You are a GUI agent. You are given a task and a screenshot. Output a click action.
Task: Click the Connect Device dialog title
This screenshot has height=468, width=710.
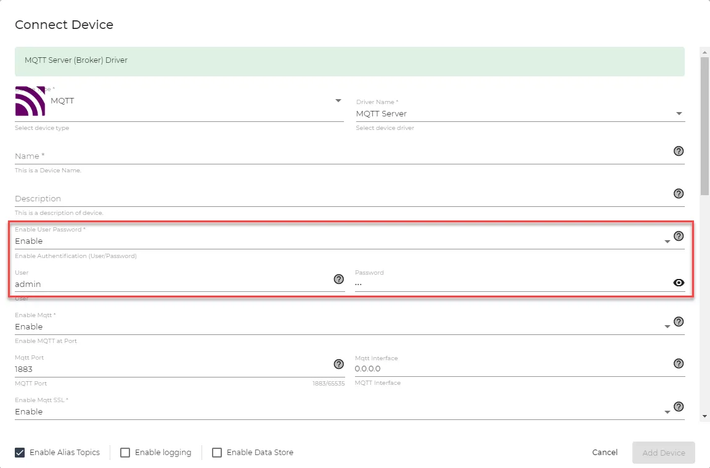coord(64,25)
